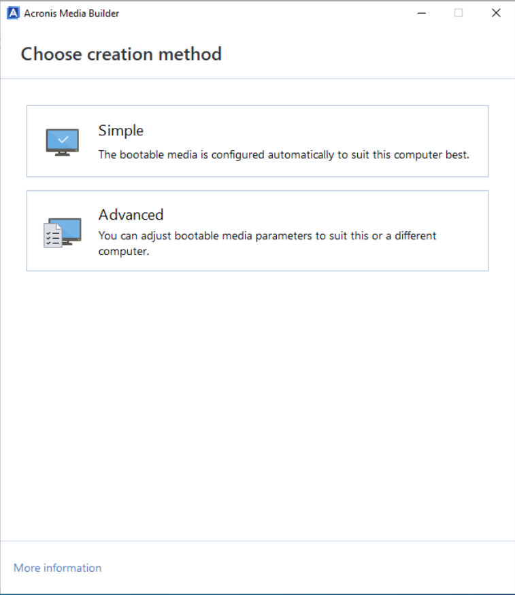Click the monitor icon beside Simple
The image size is (515, 595).
tap(62, 142)
